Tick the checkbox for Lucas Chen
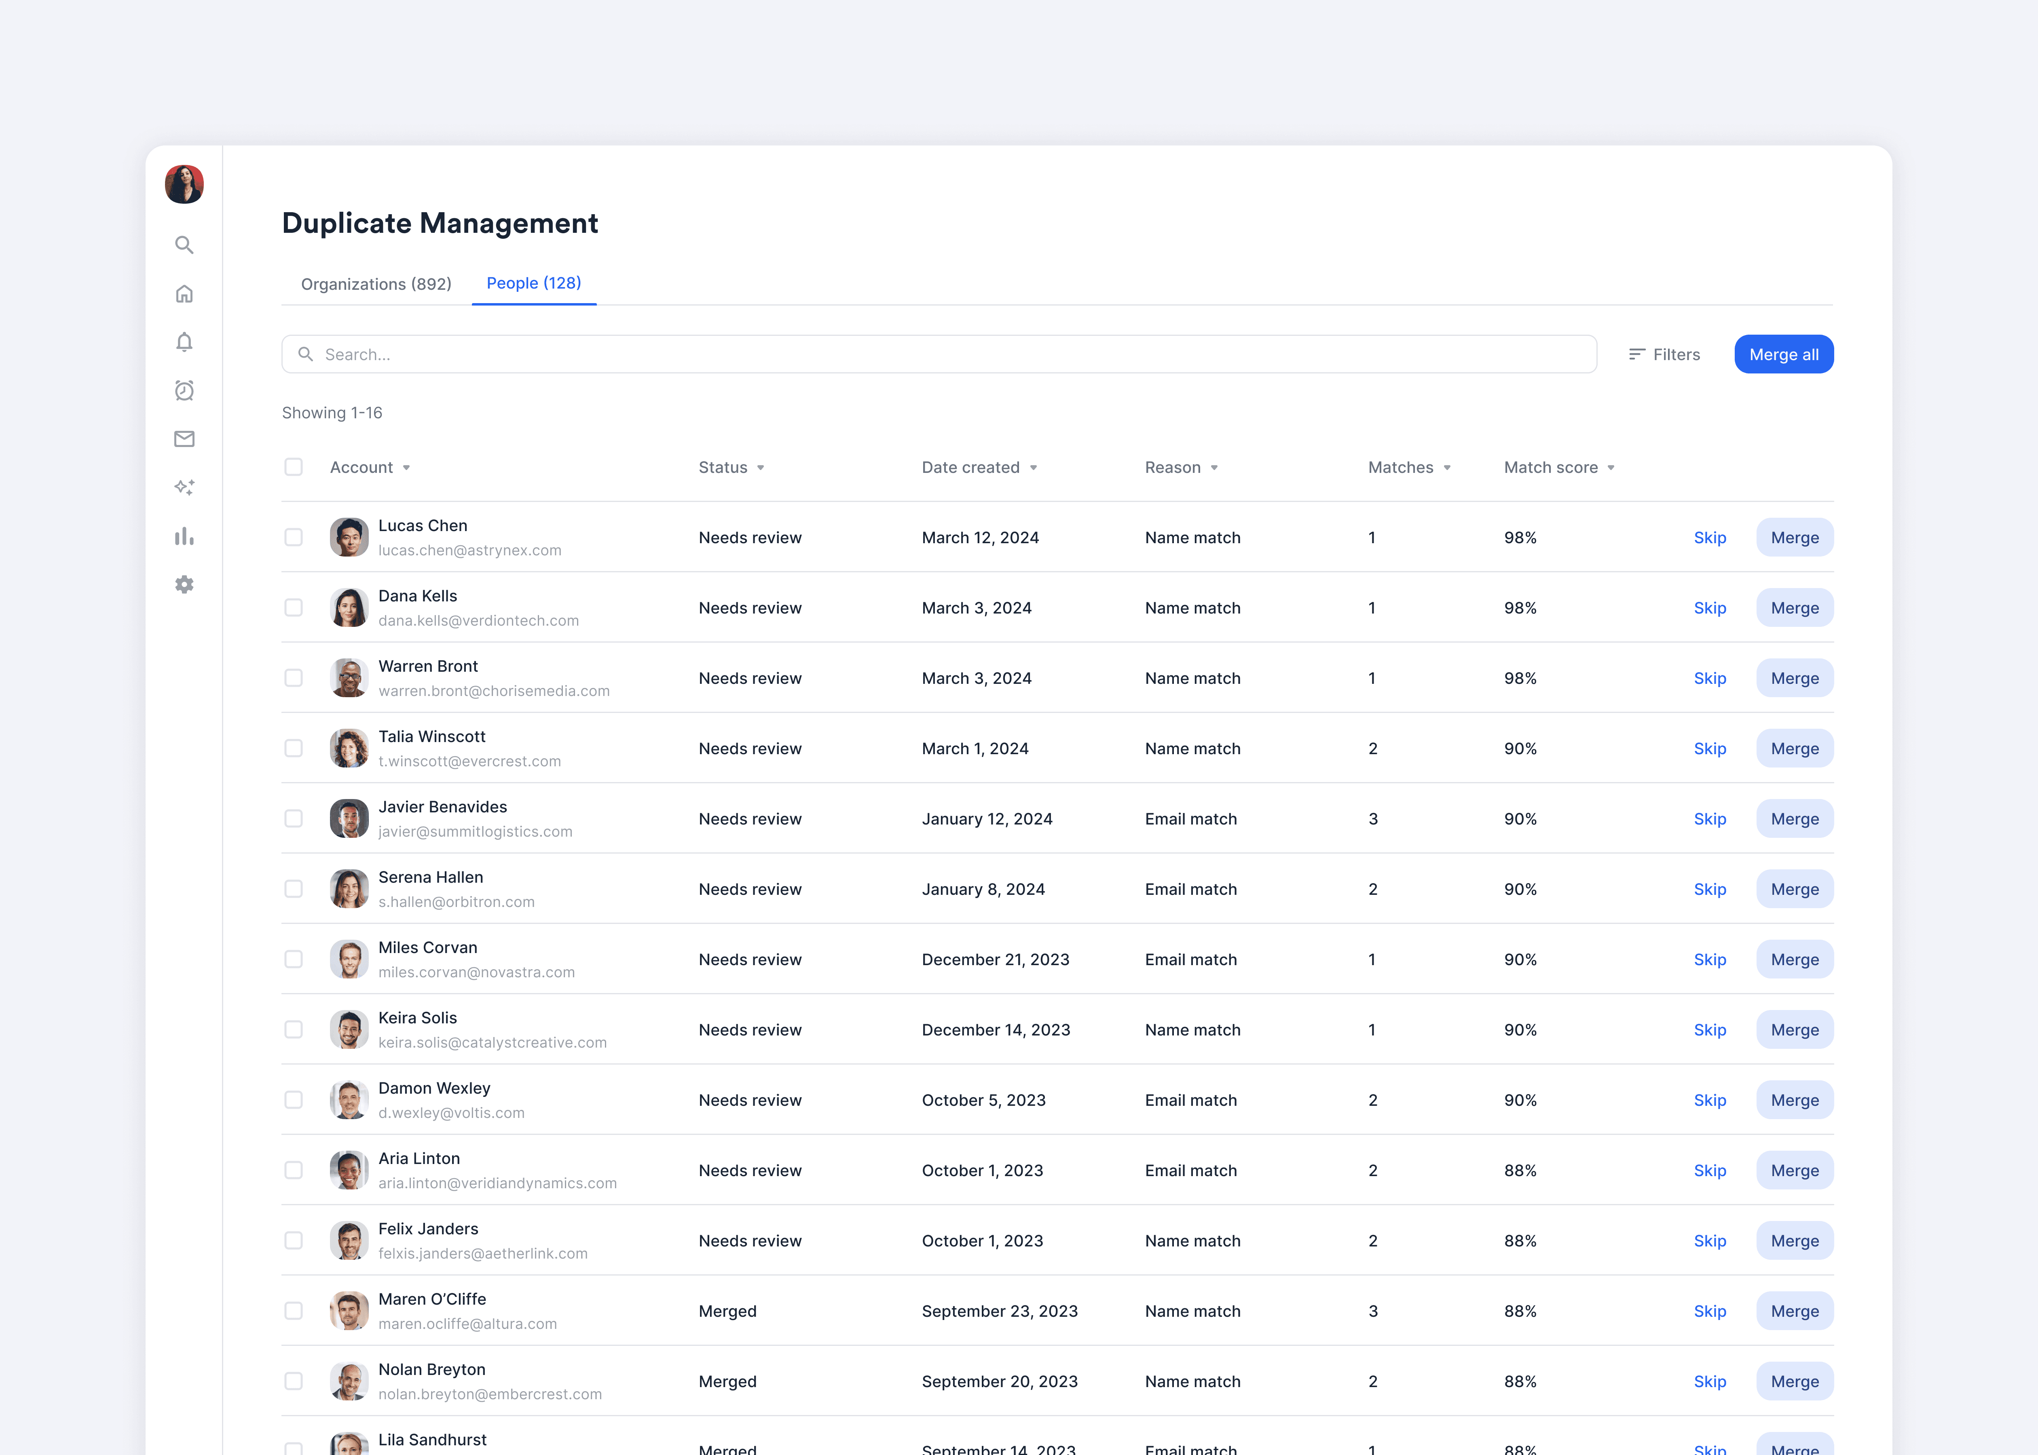This screenshot has width=2038, height=1455. coord(293,538)
